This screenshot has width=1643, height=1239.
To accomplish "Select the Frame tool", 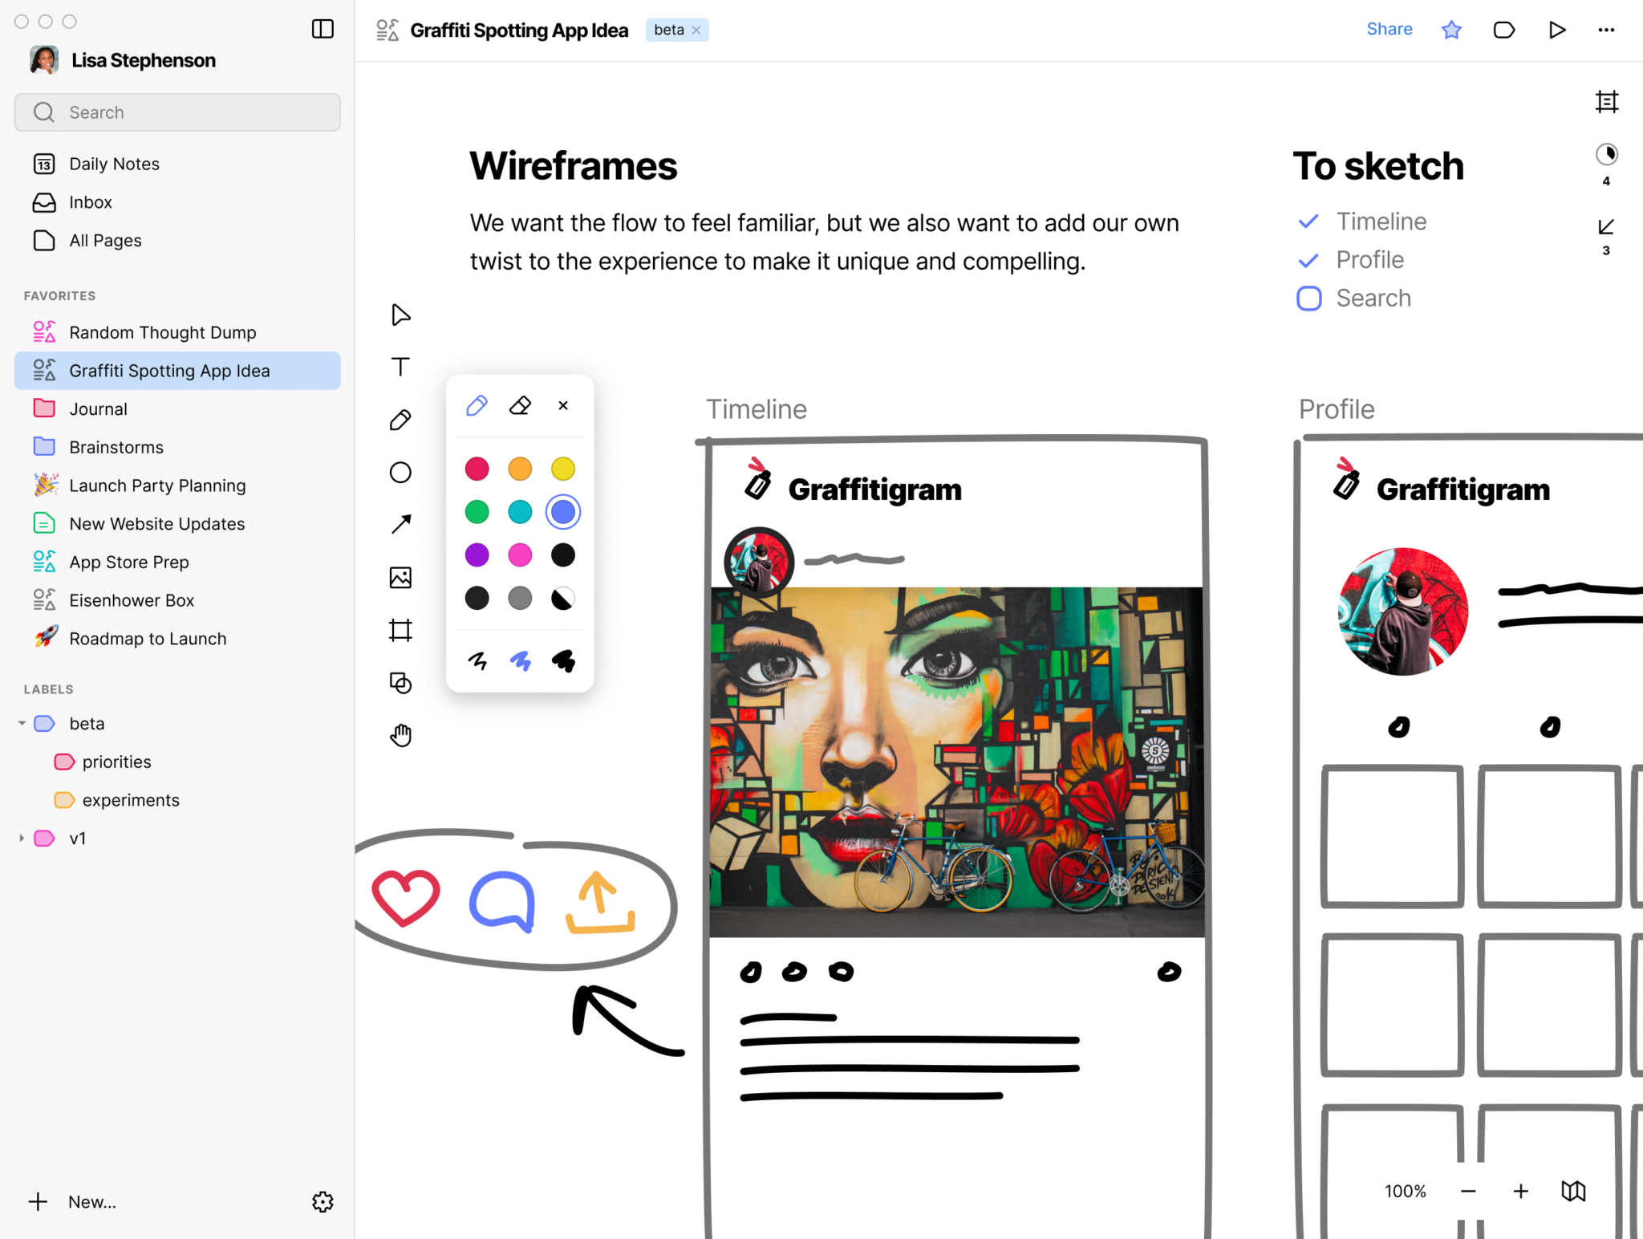I will tap(400, 630).
